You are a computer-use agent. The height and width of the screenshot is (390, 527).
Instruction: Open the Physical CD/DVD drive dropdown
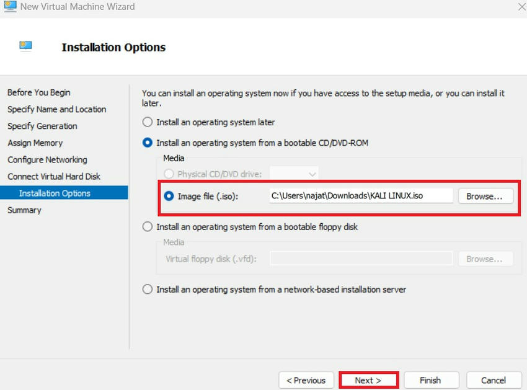pos(295,174)
